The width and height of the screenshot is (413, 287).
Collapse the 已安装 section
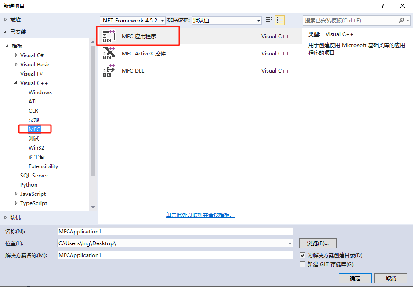[5, 32]
